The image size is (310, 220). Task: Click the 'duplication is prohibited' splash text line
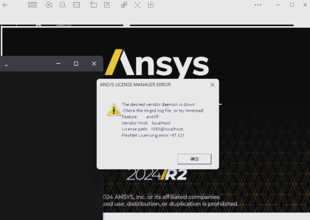tap(171, 204)
